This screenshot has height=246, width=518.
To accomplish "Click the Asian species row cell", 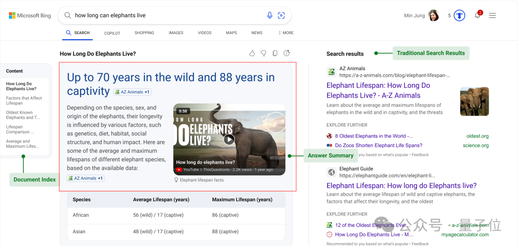I will 79,232.
